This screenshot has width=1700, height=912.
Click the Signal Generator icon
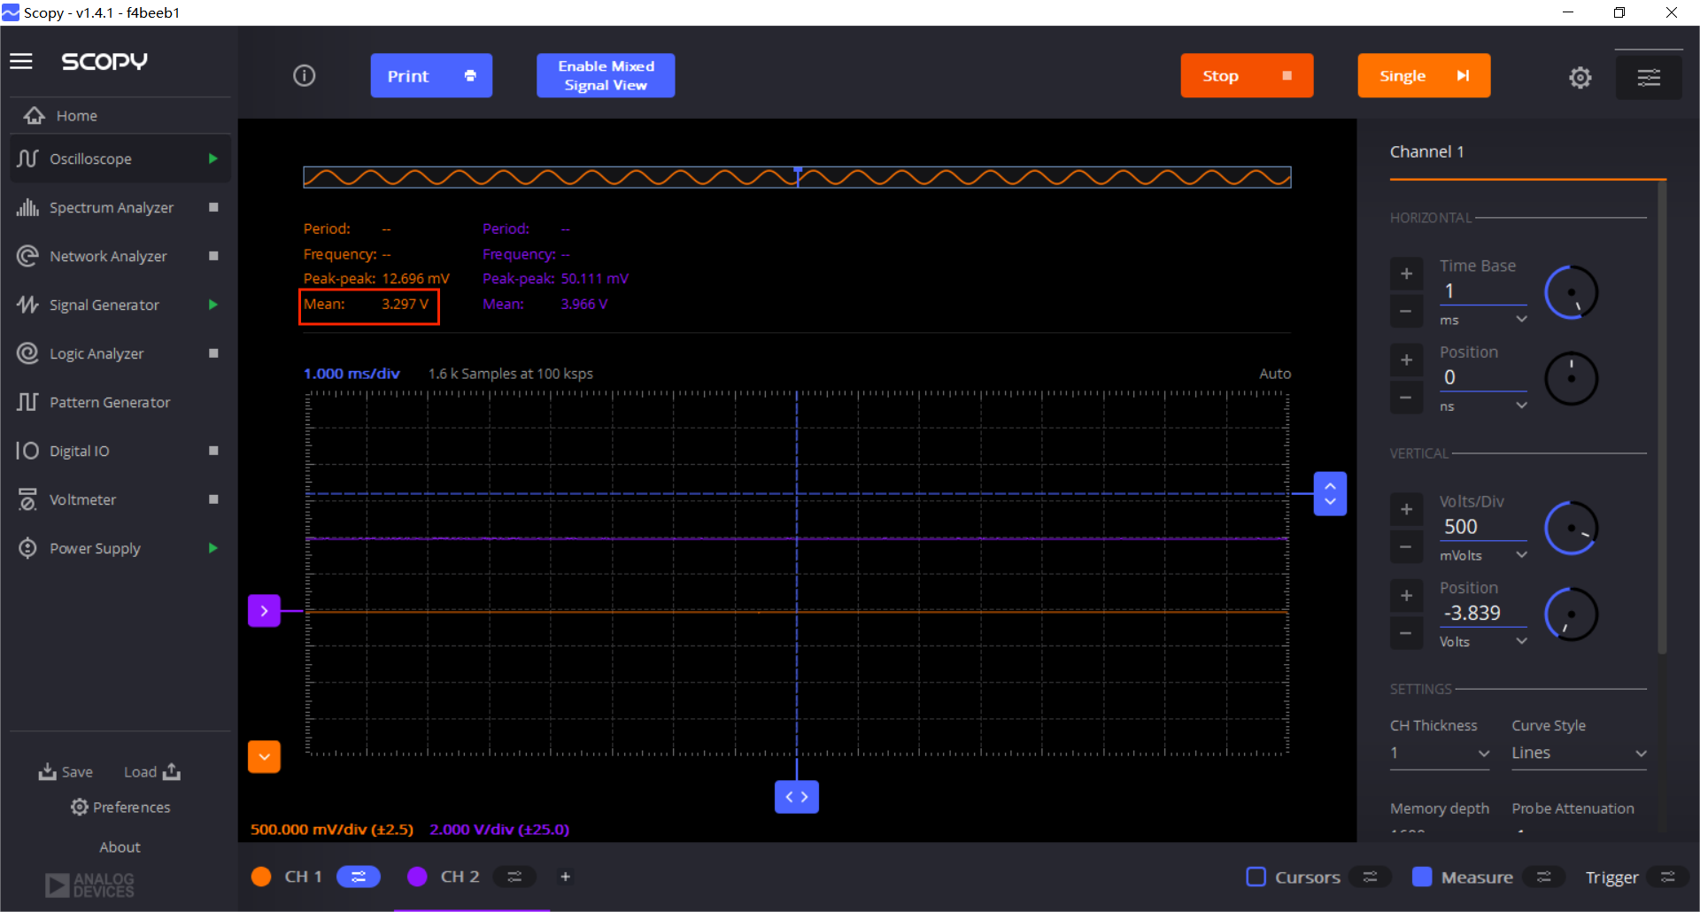[x=27, y=305]
